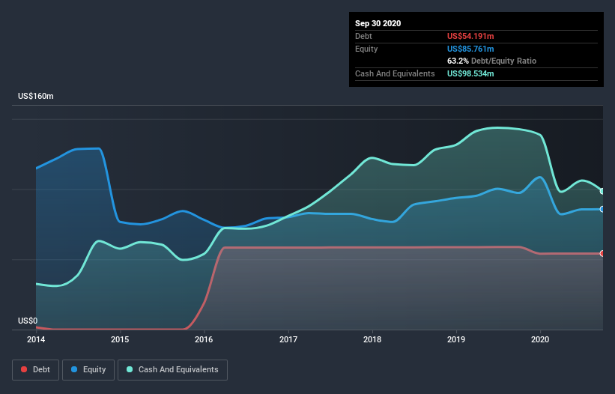Toggle the Debt series in the legend
615x394 pixels.
[35, 370]
